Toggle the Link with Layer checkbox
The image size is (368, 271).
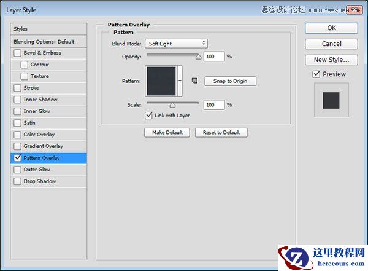(x=149, y=116)
